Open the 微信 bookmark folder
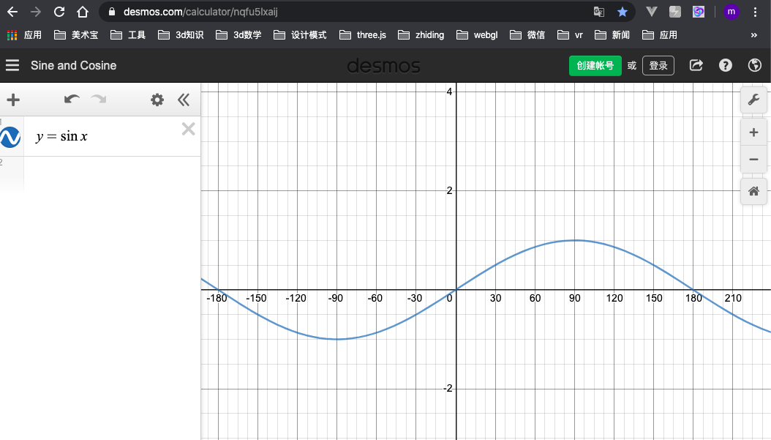 click(x=527, y=35)
